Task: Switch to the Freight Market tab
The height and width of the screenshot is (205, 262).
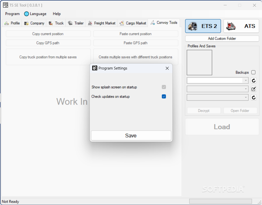Action: pos(102,23)
